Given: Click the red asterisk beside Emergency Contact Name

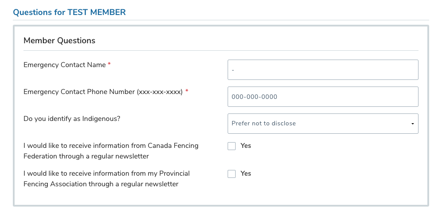Looking at the screenshot, I should [x=109, y=64].
